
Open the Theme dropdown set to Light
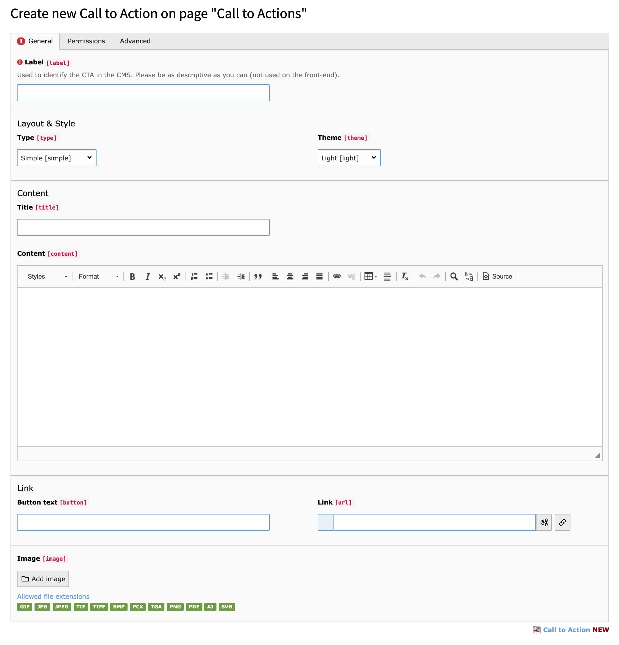pos(349,158)
